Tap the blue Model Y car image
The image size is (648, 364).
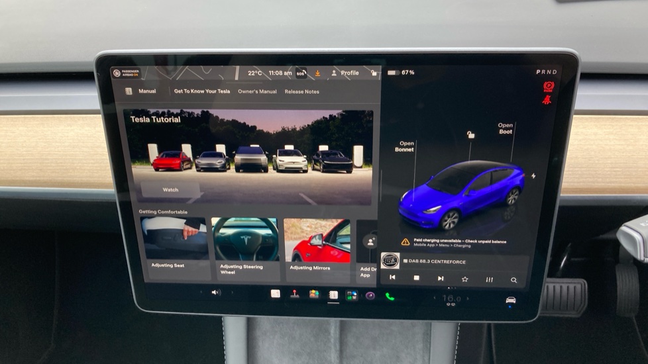[x=461, y=195]
